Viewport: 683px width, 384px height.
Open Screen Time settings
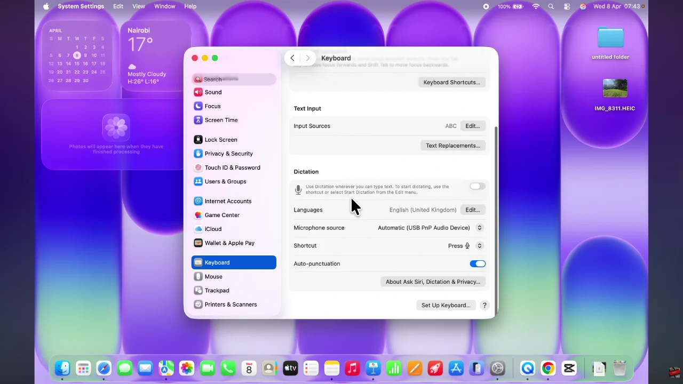point(221,120)
